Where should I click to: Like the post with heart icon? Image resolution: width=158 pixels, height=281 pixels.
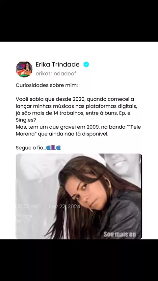19,218
